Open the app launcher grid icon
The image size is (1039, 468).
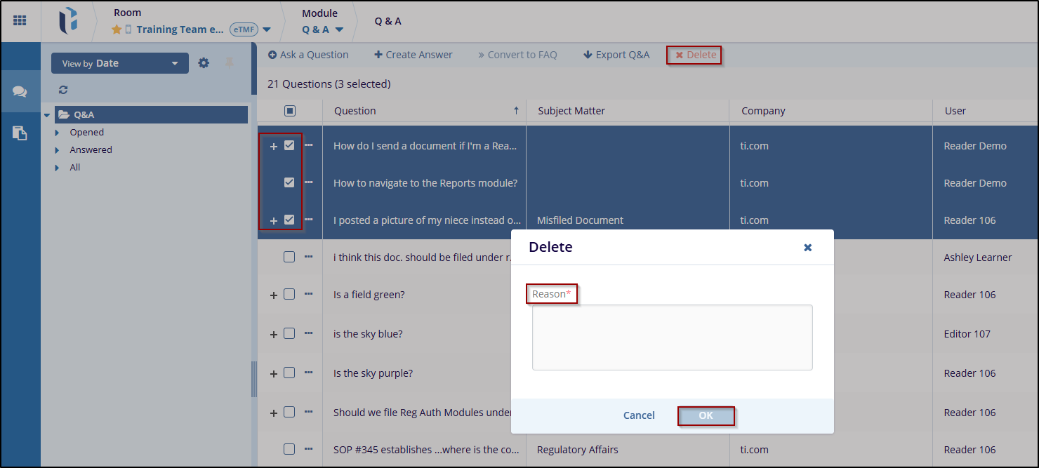(20, 21)
